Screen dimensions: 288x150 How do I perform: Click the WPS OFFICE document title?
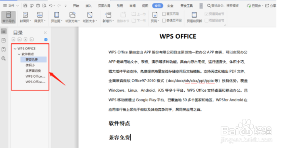(x=178, y=36)
